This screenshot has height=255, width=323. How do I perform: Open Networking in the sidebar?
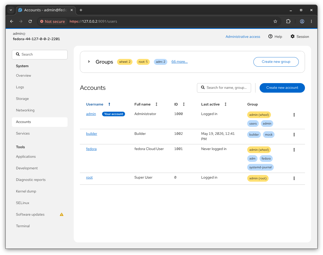pyautogui.click(x=40, y=110)
